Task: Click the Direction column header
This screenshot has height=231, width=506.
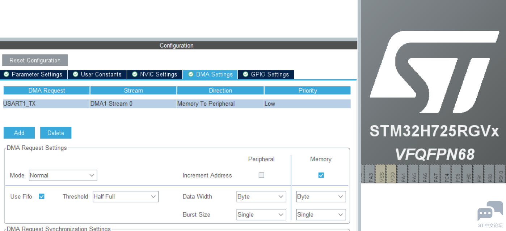Action: click(220, 91)
